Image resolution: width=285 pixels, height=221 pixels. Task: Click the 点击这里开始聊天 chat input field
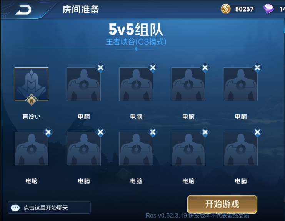(50, 208)
